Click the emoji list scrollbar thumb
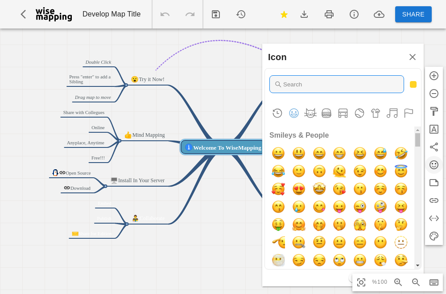Screen dimensions: 446x294 pyautogui.click(x=417, y=140)
